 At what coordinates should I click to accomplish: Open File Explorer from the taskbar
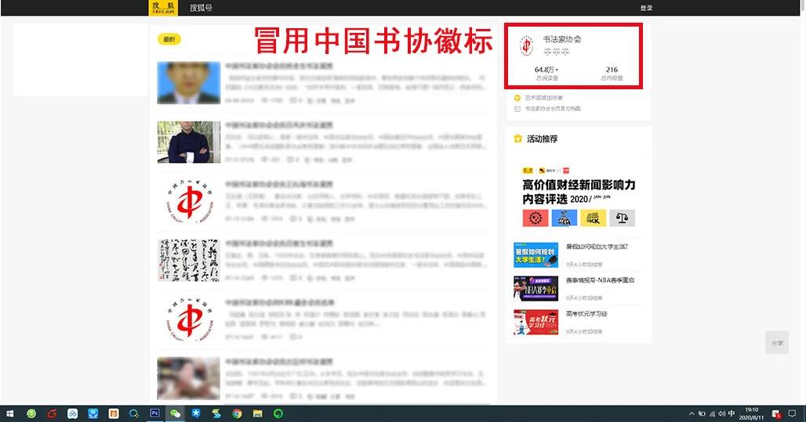click(257, 414)
